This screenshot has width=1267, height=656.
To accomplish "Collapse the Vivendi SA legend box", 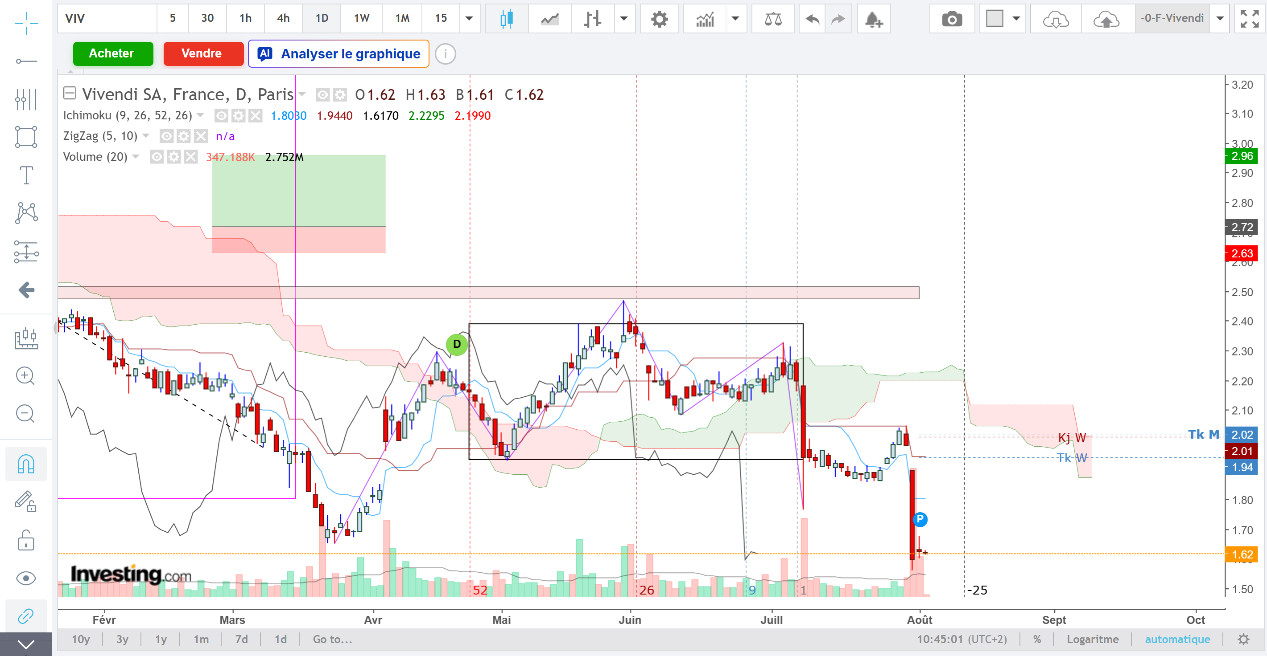I will click(70, 93).
